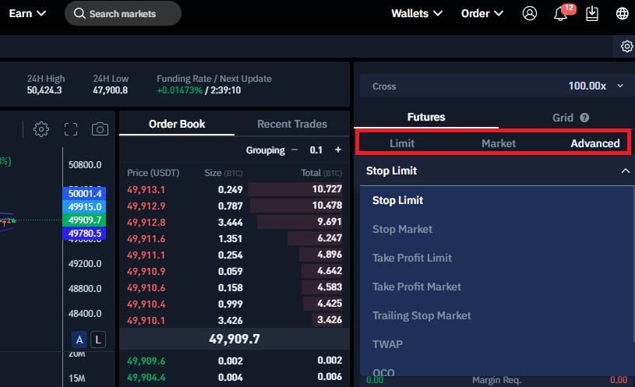This screenshot has height=387, width=635.
Task: Toggle auto scale A button on chart
Action: pyautogui.click(x=79, y=340)
